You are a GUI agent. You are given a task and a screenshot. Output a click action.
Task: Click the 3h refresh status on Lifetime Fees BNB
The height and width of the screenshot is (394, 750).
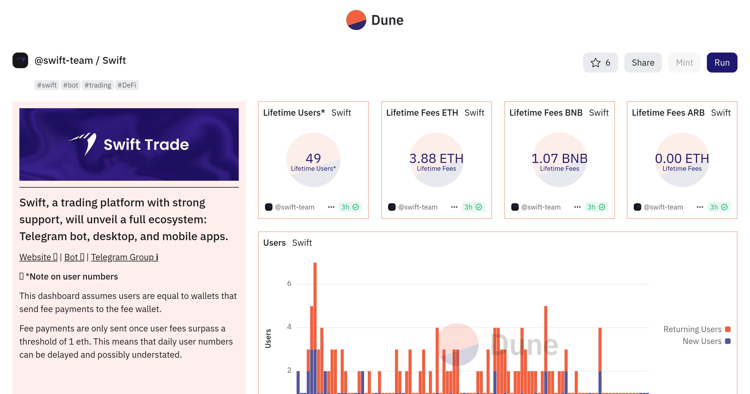pyautogui.click(x=596, y=207)
